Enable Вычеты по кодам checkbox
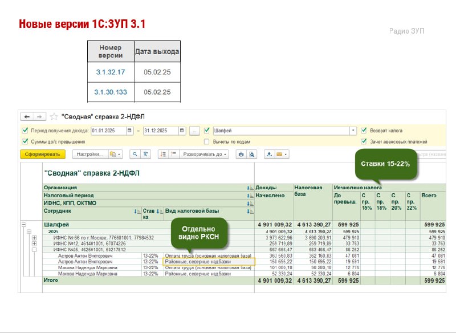The width and height of the screenshot is (456, 333). point(206,141)
